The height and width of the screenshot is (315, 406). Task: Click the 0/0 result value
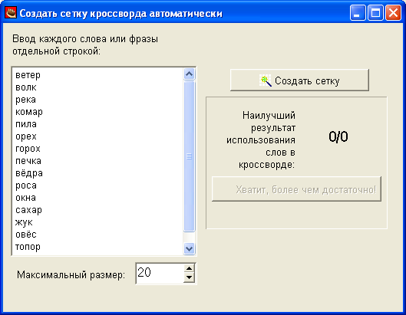tap(338, 136)
